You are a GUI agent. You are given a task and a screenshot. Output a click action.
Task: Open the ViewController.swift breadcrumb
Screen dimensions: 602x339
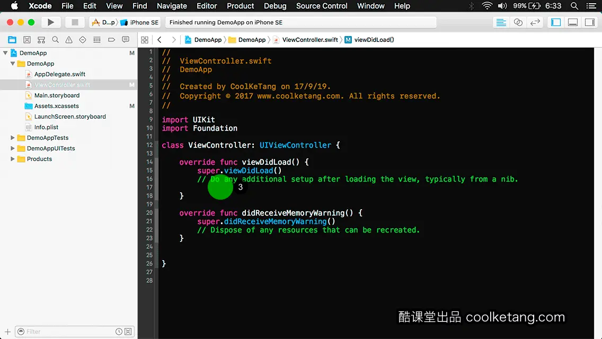click(306, 40)
